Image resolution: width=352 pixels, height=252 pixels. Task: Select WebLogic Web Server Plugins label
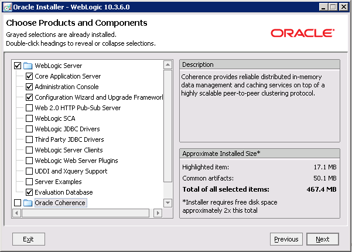76,161
